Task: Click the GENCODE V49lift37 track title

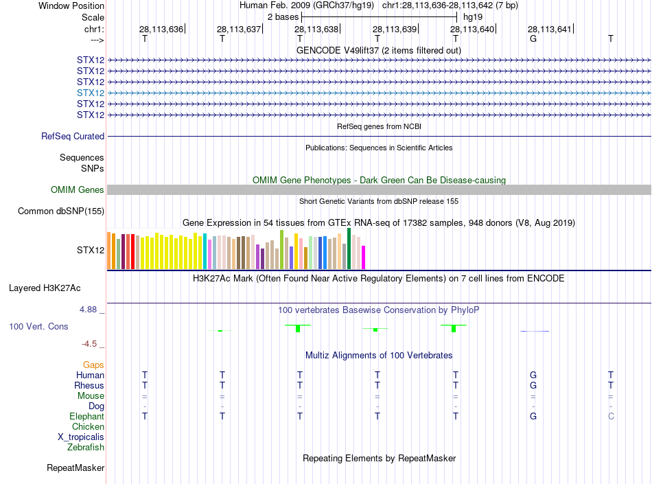Action: [x=379, y=51]
